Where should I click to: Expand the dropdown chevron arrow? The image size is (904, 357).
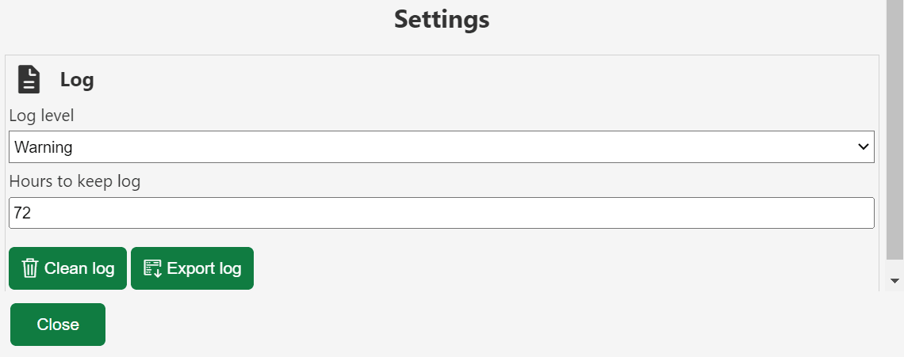point(864,147)
